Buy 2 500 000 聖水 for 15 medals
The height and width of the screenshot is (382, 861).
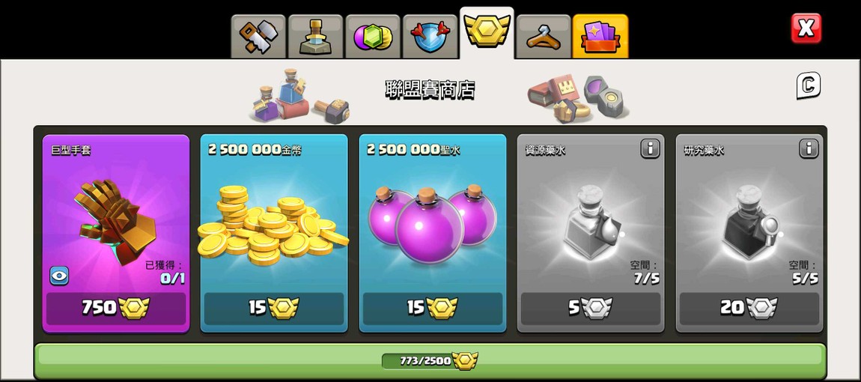(433, 308)
